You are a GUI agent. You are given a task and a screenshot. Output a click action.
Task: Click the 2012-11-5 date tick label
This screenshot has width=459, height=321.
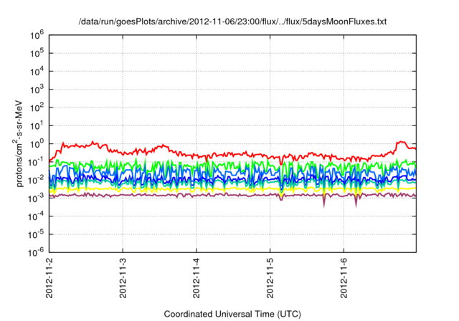tap(270, 278)
